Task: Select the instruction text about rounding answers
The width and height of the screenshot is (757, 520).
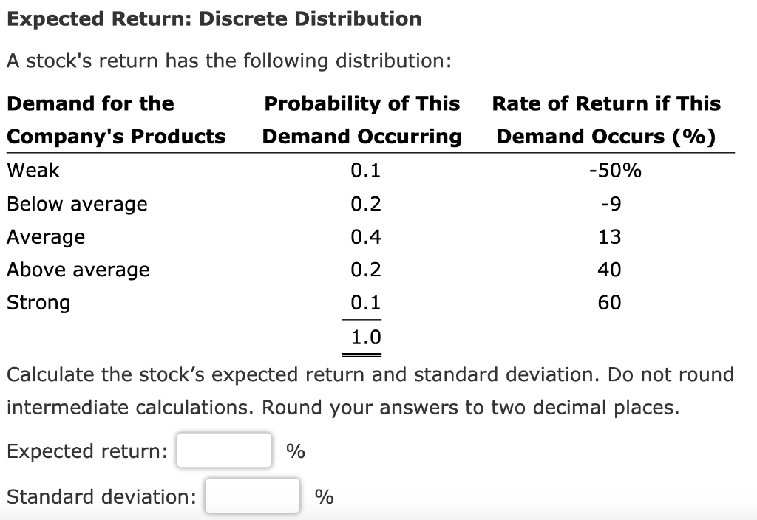Action: [370, 391]
